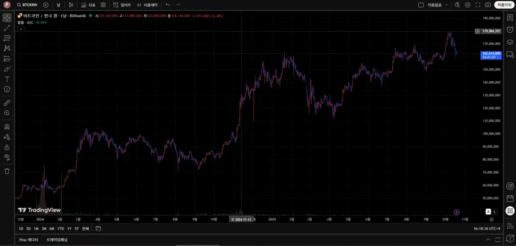Click the 볼륨 · BTC volume indicator label
Viewport: 516px width, 246px height.
(25, 22)
